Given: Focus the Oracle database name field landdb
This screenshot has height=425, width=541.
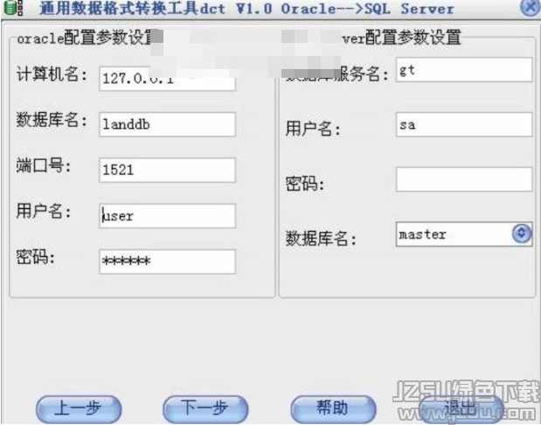Looking at the screenshot, I should point(167,124).
